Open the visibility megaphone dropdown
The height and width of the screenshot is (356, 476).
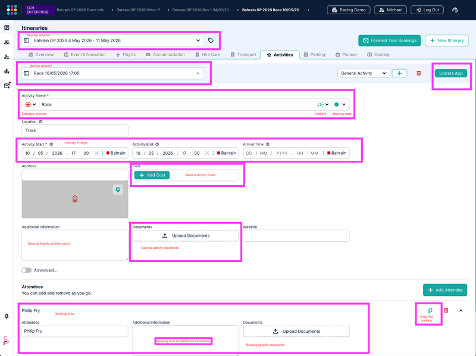(x=323, y=105)
